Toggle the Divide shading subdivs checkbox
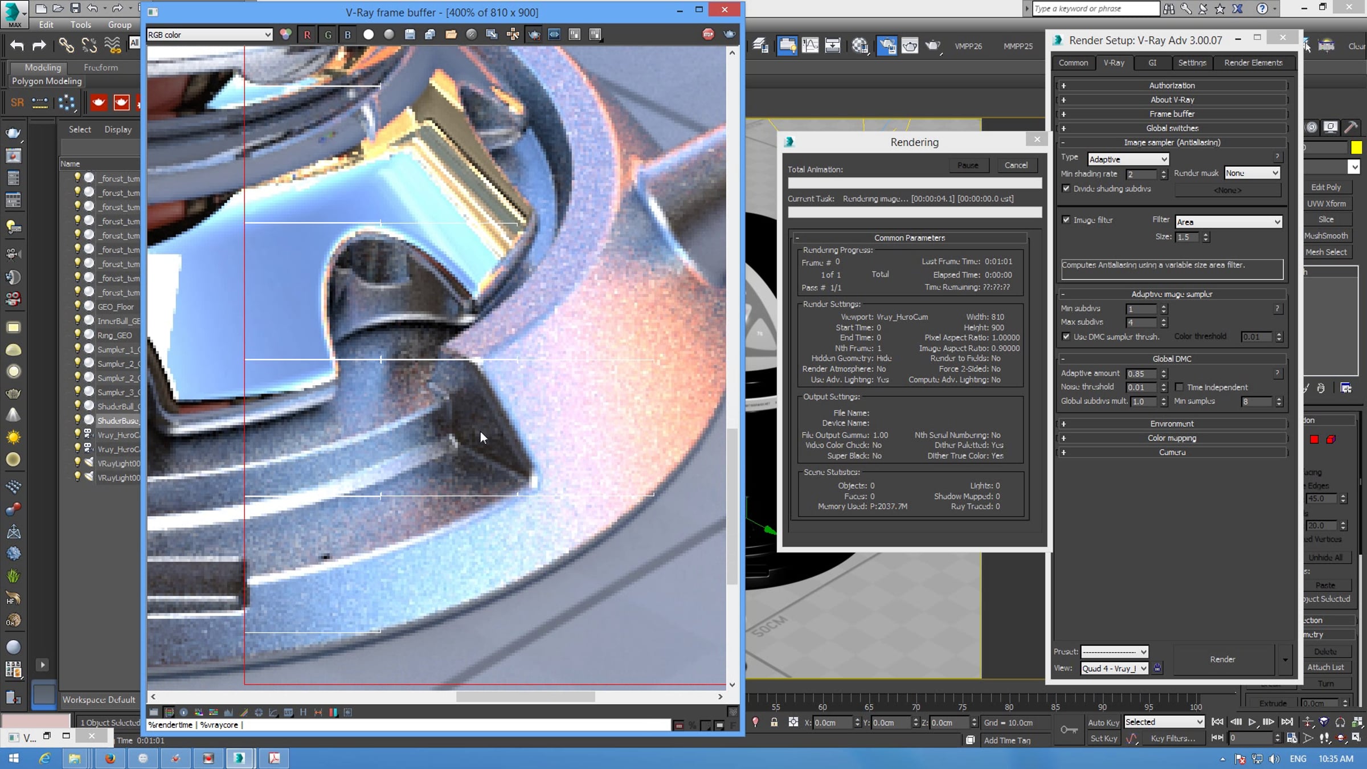This screenshot has height=769, width=1367. pos(1066,189)
